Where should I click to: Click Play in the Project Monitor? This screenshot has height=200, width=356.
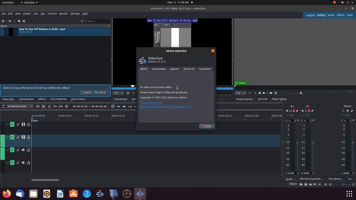(x=264, y=93)
